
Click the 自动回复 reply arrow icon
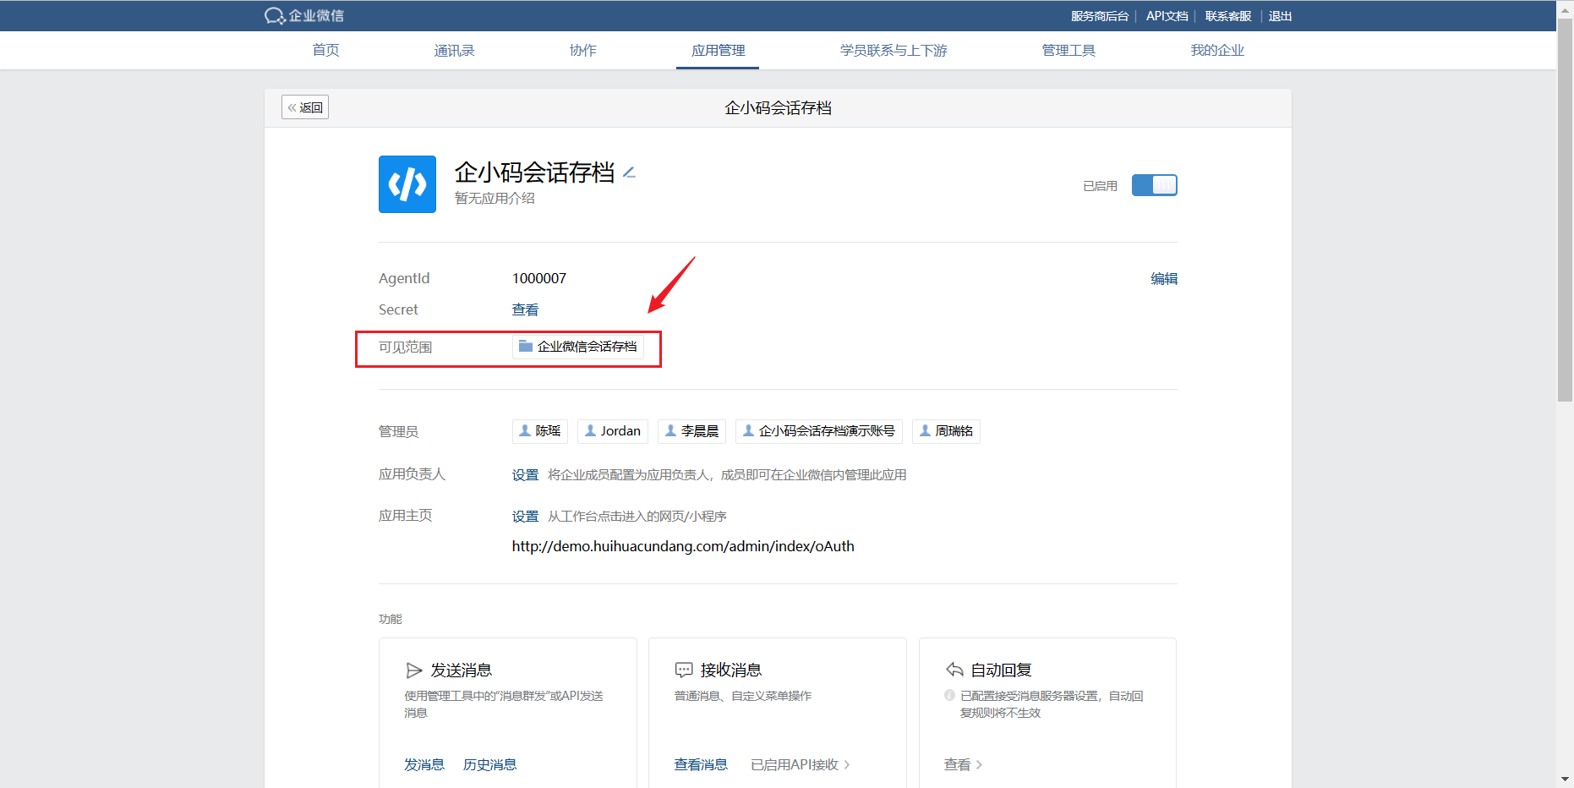click(954, 670)
